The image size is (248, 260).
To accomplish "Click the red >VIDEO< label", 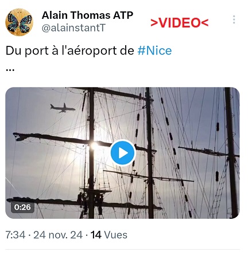I will (179, 23).
